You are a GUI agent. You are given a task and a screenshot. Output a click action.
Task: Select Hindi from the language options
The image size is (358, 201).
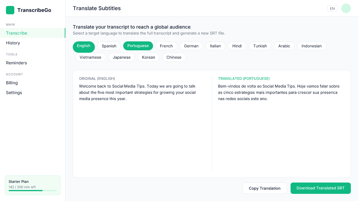[x=237, y=46]
